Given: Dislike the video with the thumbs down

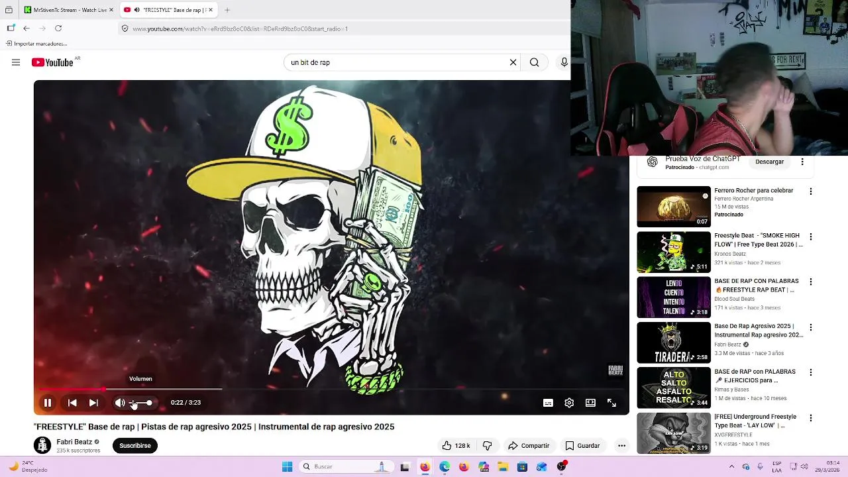Looking at the screenshot, I should click(487, 446).
